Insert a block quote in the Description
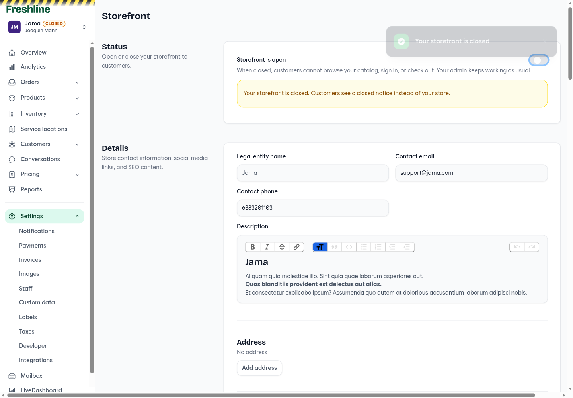 pos(335,247)
